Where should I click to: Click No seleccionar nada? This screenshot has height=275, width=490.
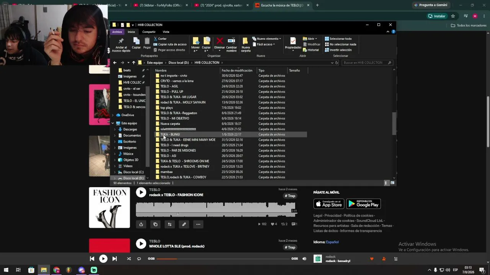click(340, 44)
